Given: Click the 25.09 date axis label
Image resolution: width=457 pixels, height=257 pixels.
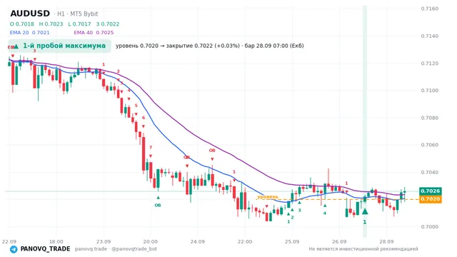Looking at the screenshot, I should click(292, 241).
